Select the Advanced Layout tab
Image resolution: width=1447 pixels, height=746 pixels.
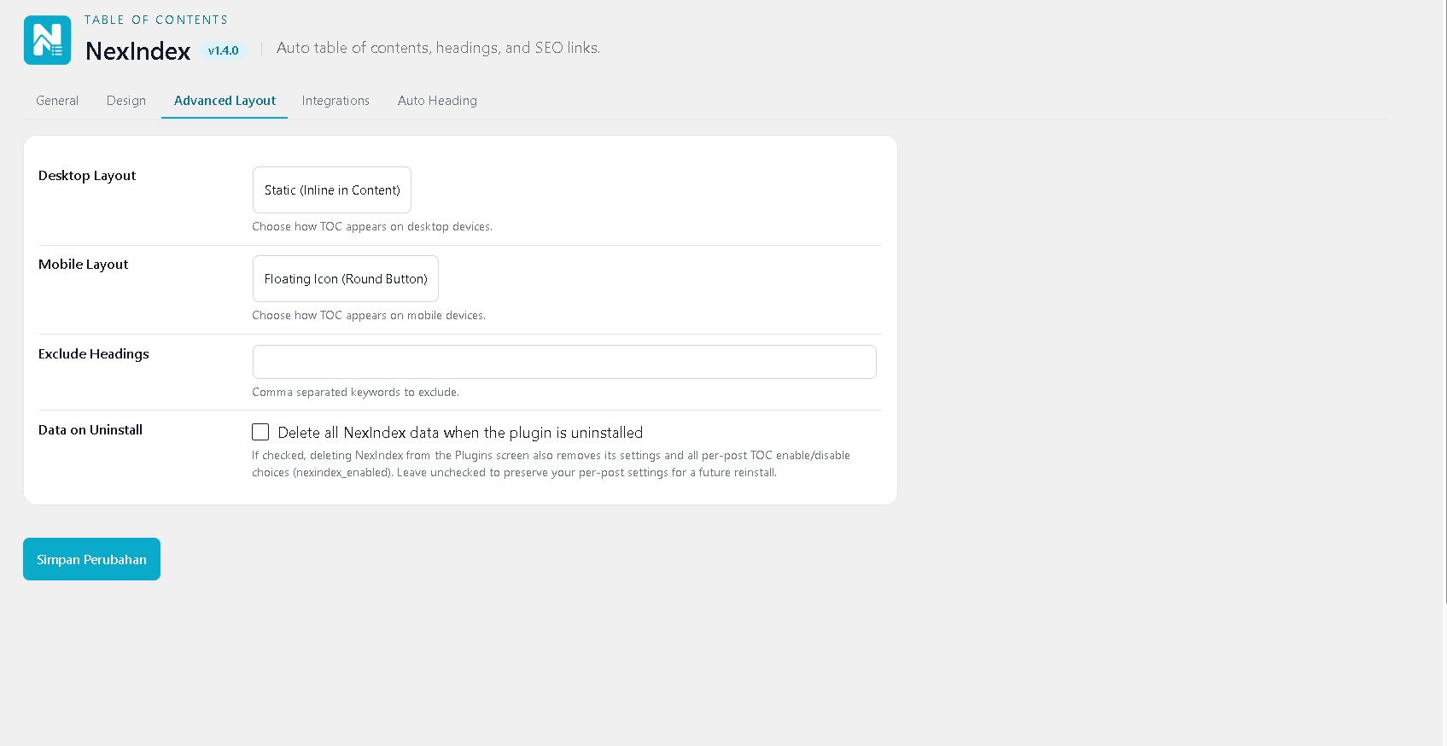225,101
